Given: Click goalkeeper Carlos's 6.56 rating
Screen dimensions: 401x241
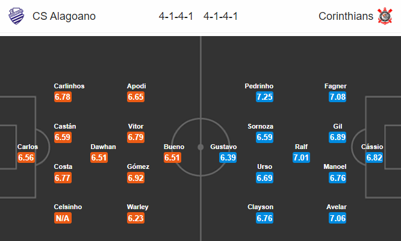Looking at the screenshot, I should (26, 157).
